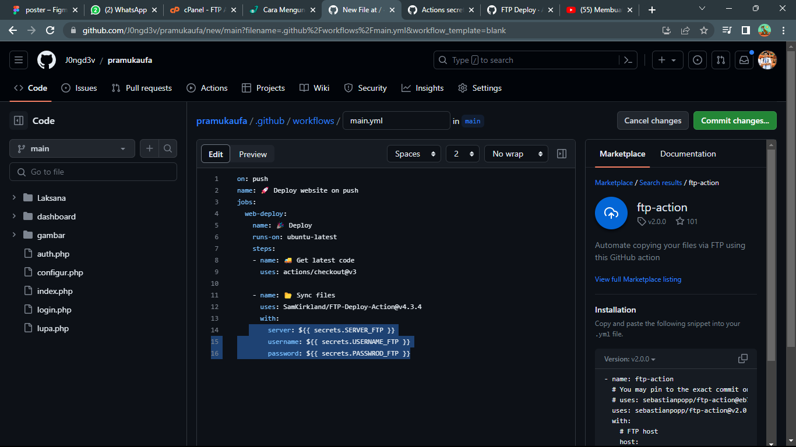
Task: Open browser tab search dropdown
Action: click(x=702, y=9)
